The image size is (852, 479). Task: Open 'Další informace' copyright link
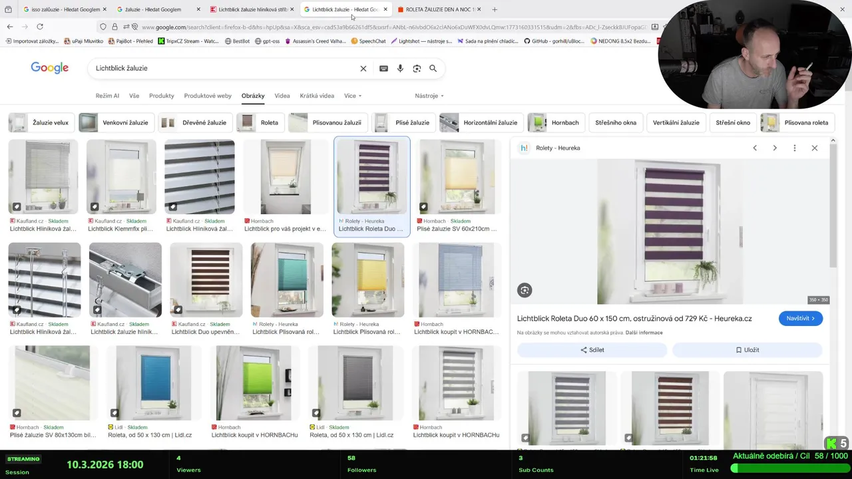[644, 333]
